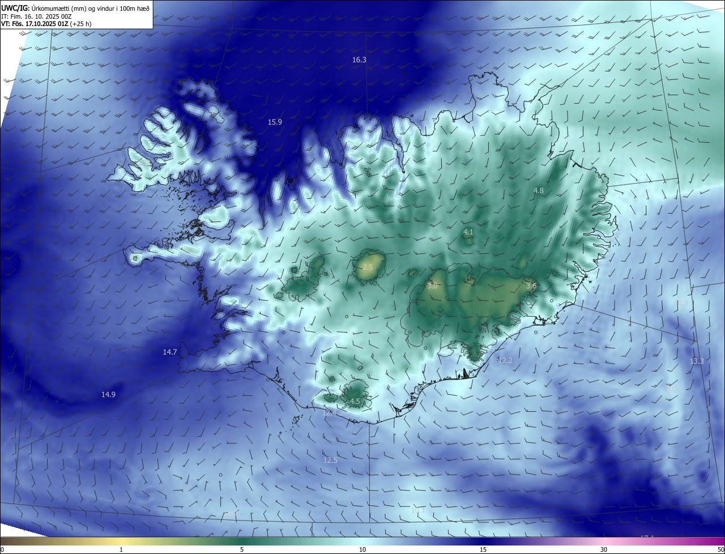Click the 3.0 value on the map

(x=432, y=286)
